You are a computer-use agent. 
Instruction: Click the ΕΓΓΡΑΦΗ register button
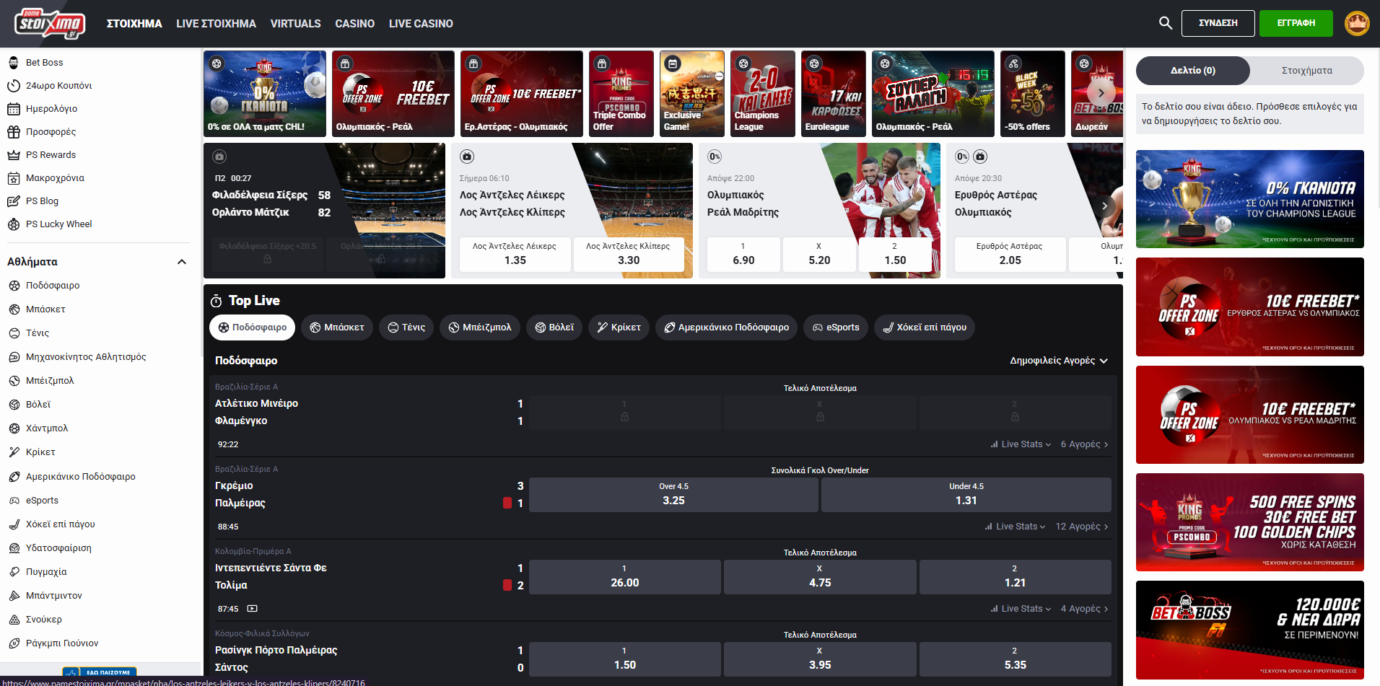1296,23
